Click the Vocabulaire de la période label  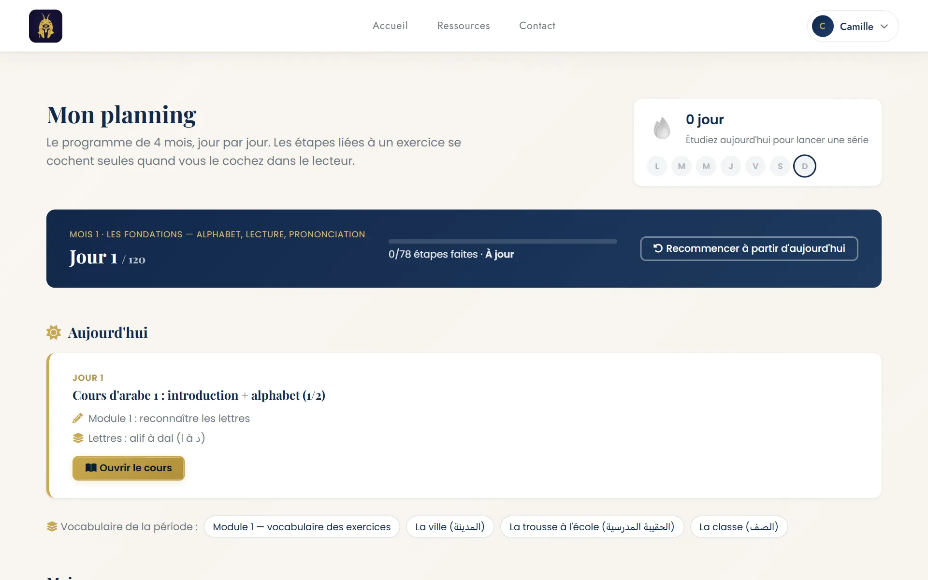click(129, 527)
